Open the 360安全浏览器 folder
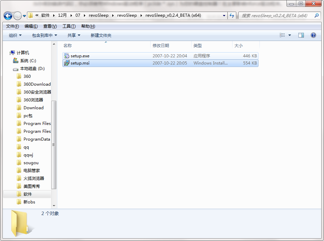 [x=37, y=92]
